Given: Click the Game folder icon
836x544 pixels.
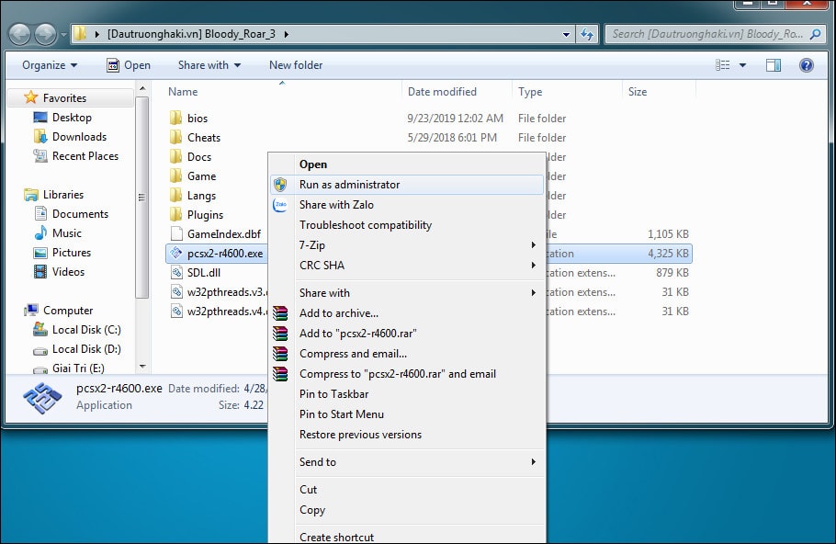Looking at the screenshot, I should (176, 176).
